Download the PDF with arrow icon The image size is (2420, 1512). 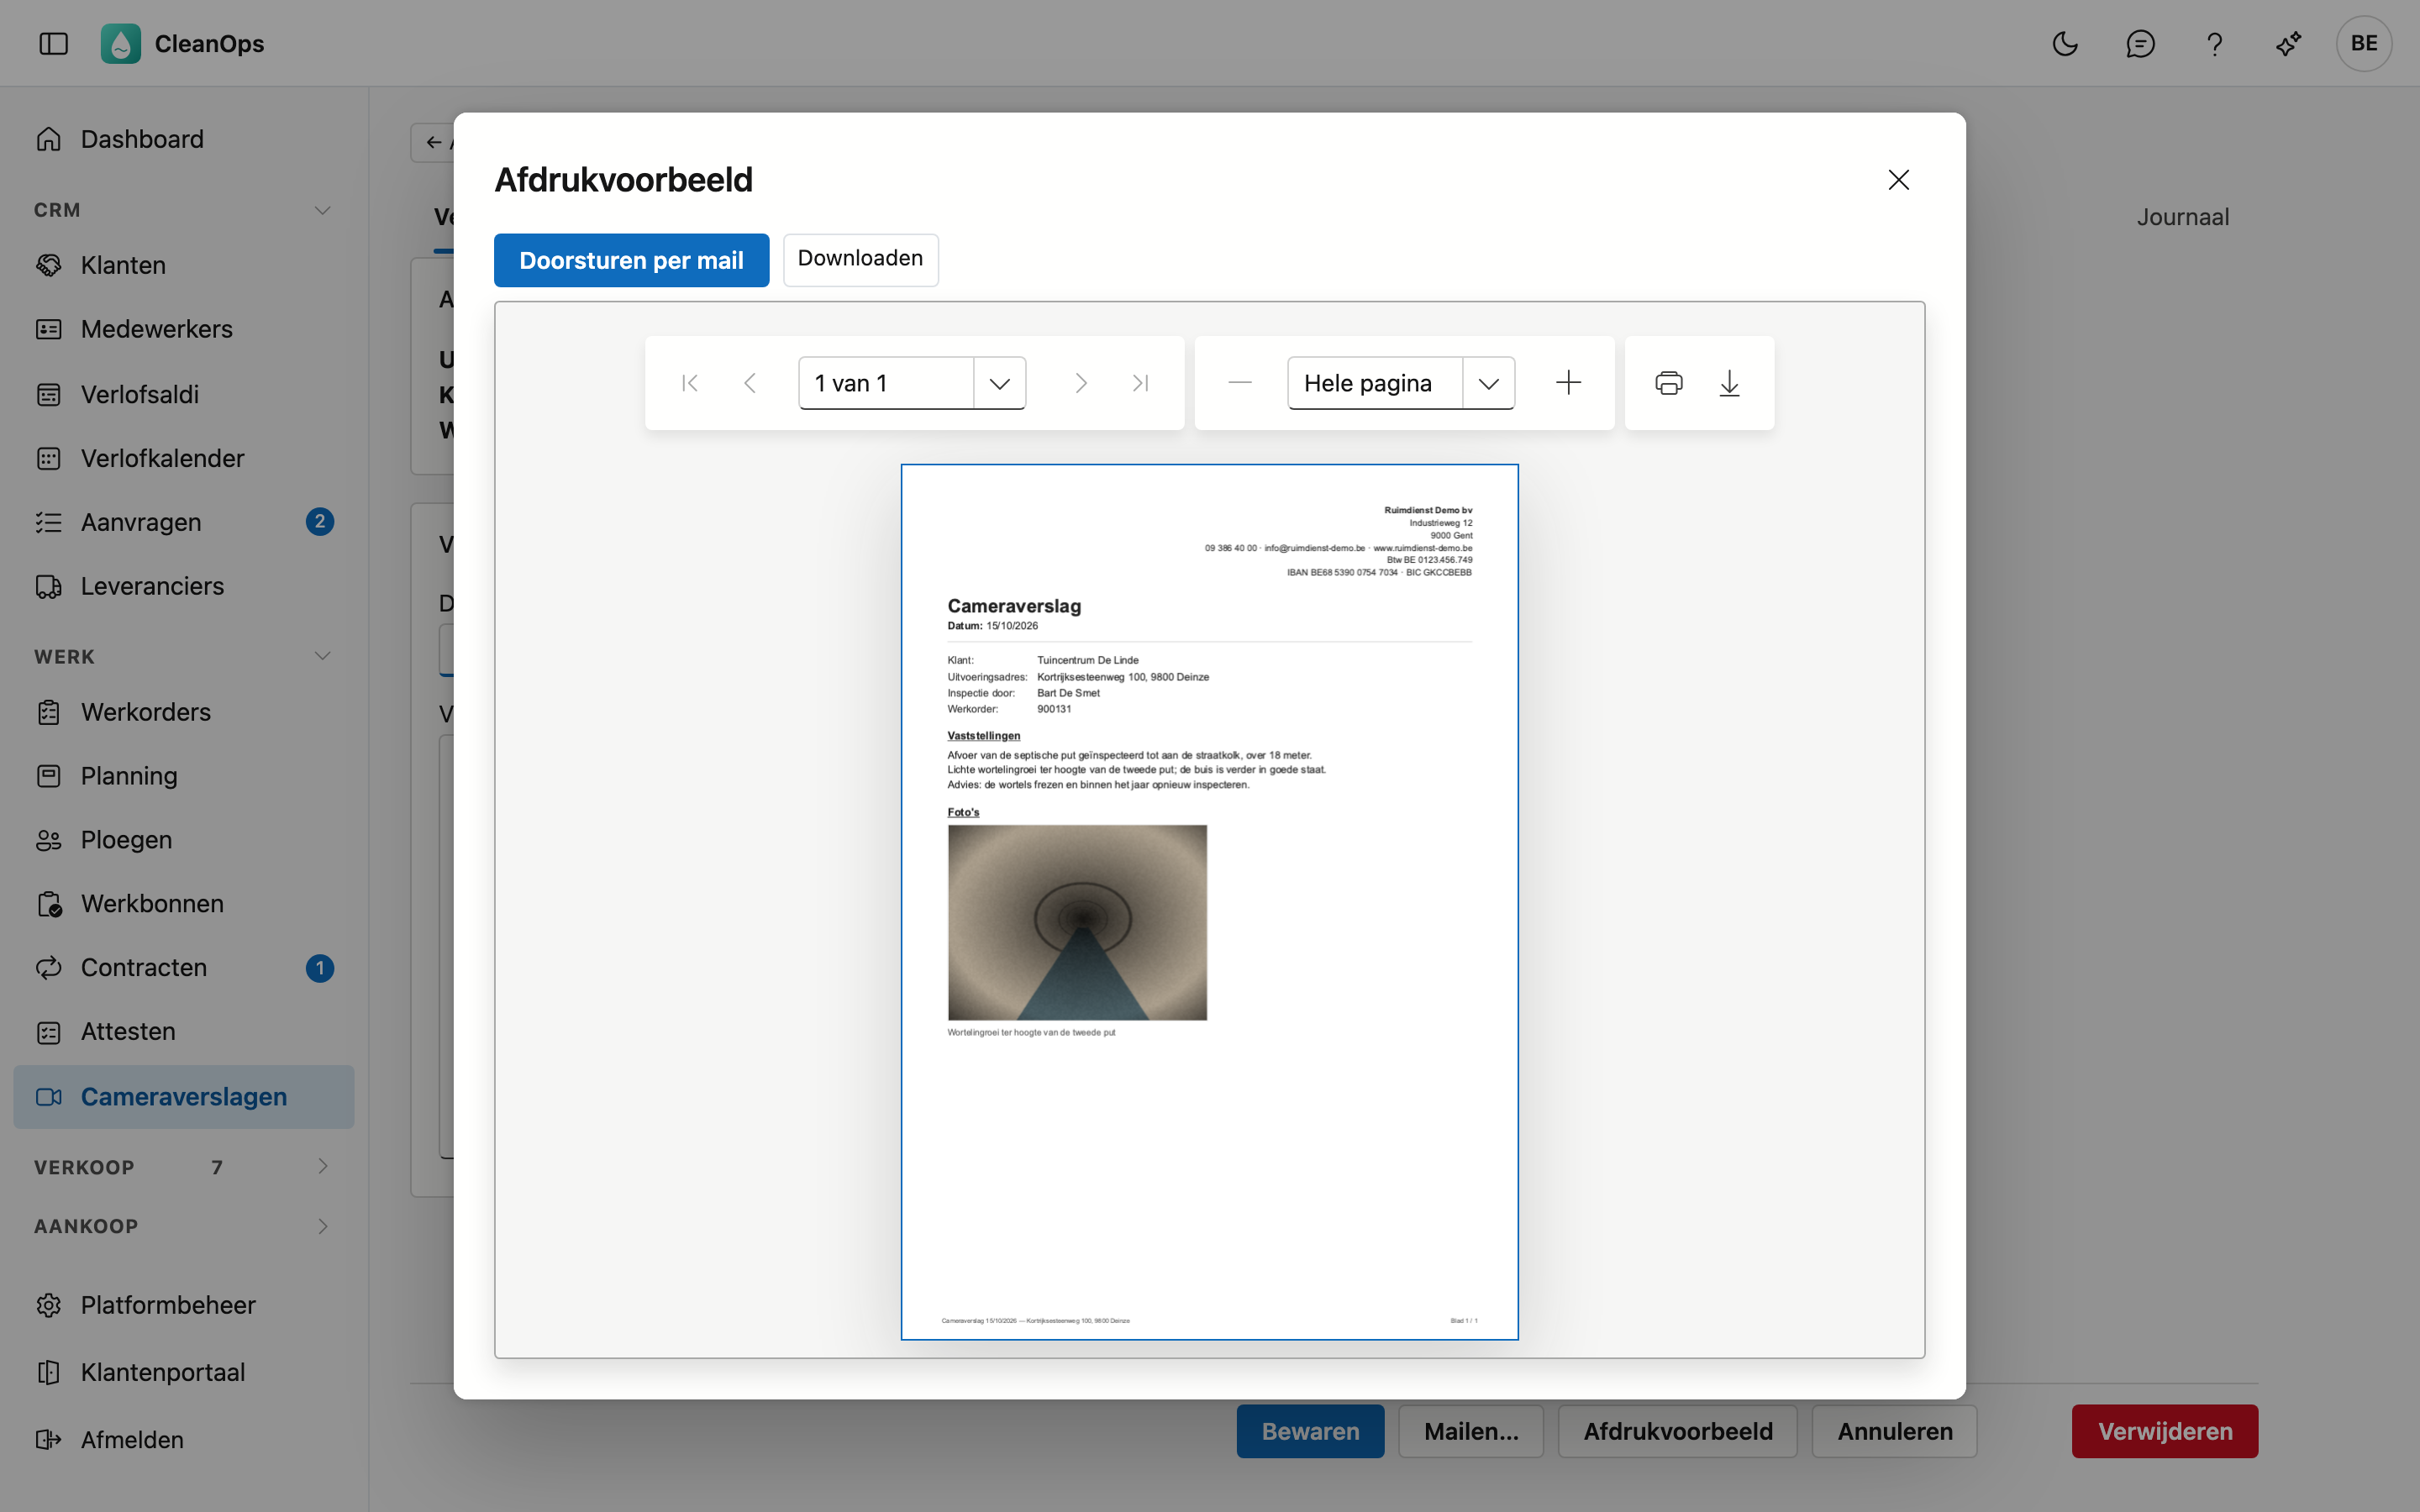tap(1729, 383)
